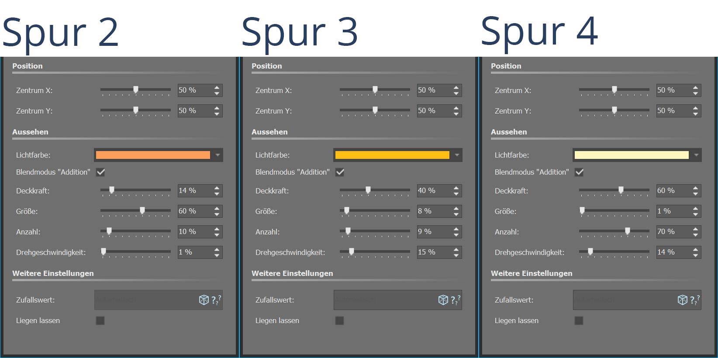Viewport: 718px width, 358px height.
Task: Increase Spur 3 Drehgeschwindigkeit with up arrow
Action: (x=456, y=249)
